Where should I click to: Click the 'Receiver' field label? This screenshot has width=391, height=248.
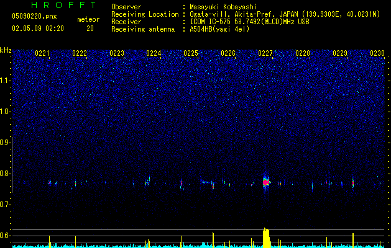click(x=126, y=22)
